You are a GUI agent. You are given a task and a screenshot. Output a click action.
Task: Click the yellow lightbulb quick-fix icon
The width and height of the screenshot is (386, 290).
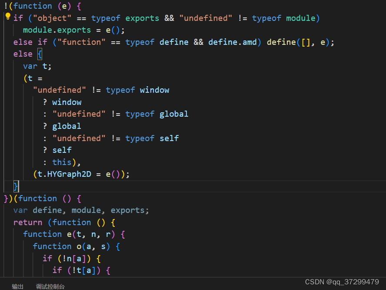click(x=8, y=16)
